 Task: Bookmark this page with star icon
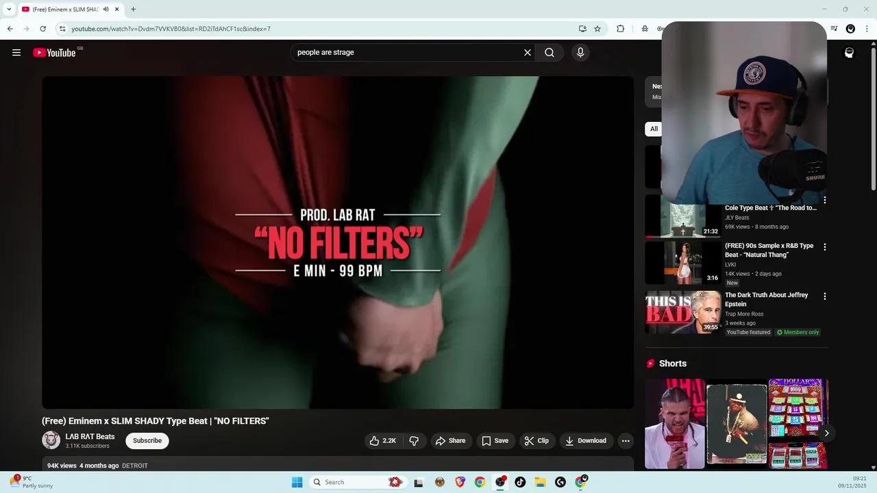point(597,29)
